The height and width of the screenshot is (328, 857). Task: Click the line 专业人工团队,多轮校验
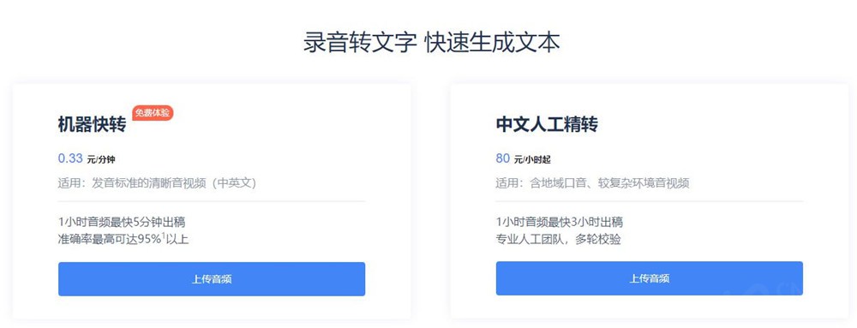(559, 239)
